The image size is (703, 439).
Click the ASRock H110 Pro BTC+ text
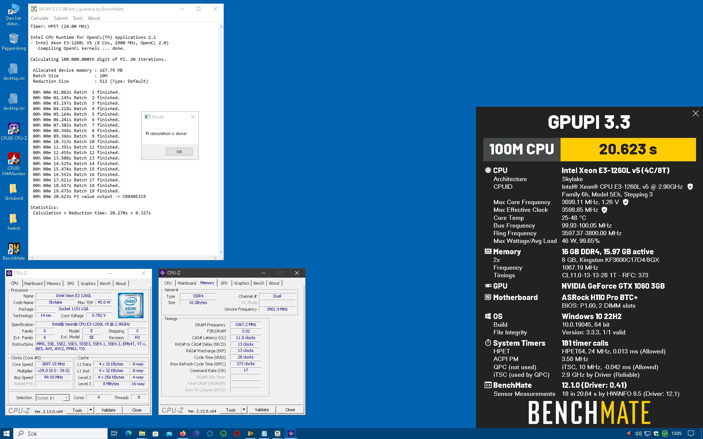(x=600, y=297)
